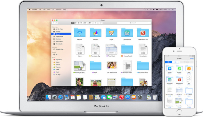Open Messages from the Dock

pyautogui.click(x=103, y=97)
